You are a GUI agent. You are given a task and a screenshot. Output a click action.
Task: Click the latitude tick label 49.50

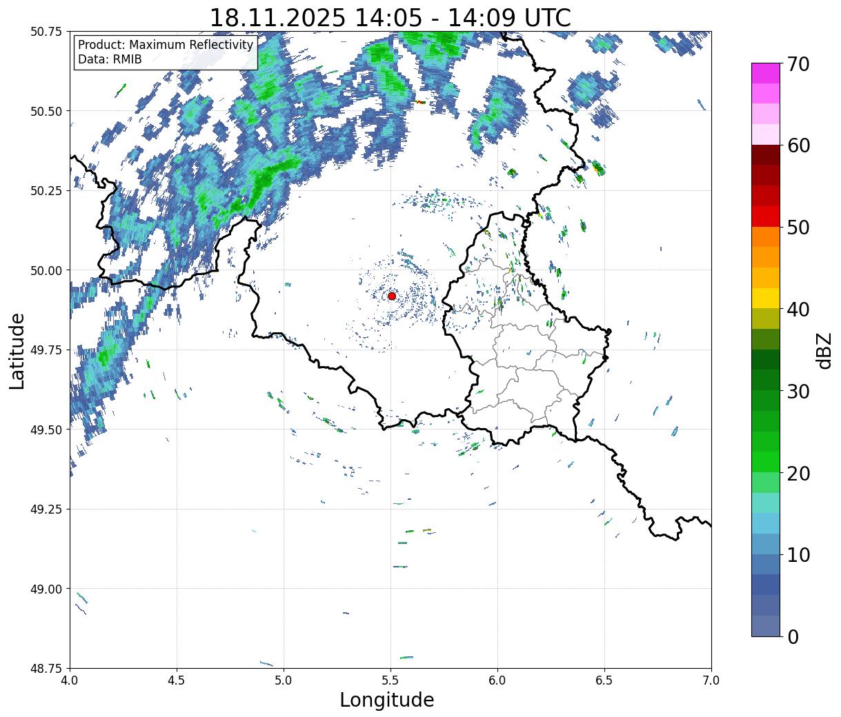46,430
